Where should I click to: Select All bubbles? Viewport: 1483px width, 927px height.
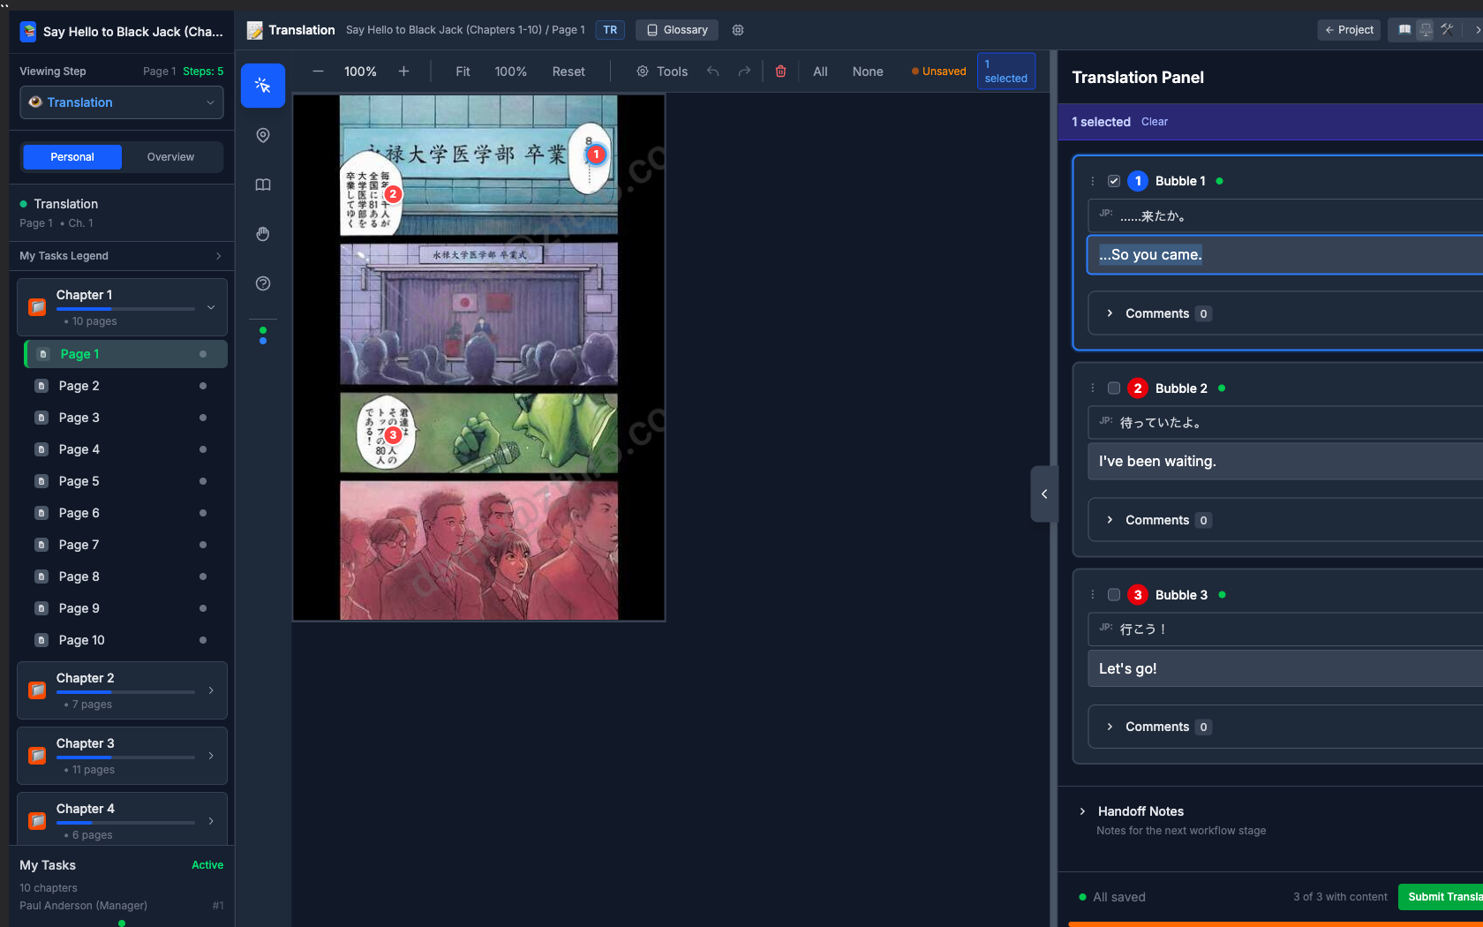click(x=820, y=72)
